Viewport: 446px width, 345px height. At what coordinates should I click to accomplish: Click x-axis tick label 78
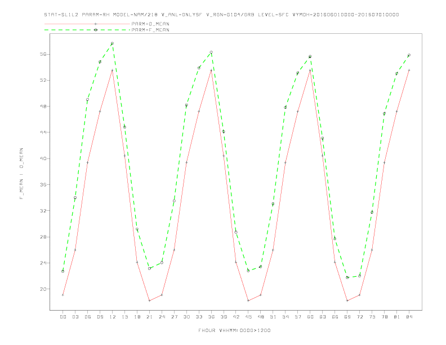click(x=384, y=317)
